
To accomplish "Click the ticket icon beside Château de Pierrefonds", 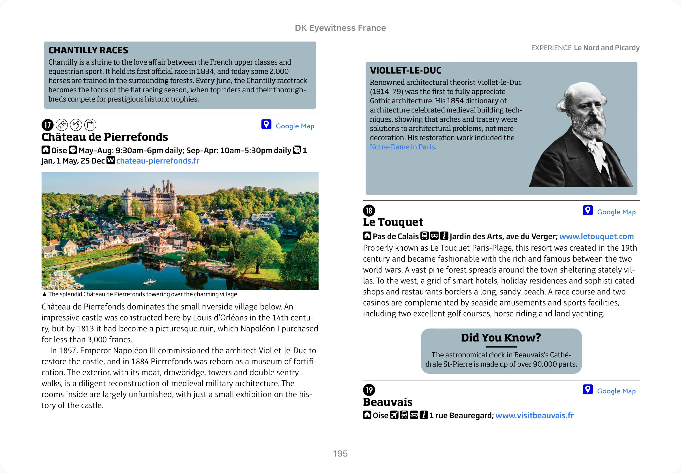I will [x=62, y=125].
